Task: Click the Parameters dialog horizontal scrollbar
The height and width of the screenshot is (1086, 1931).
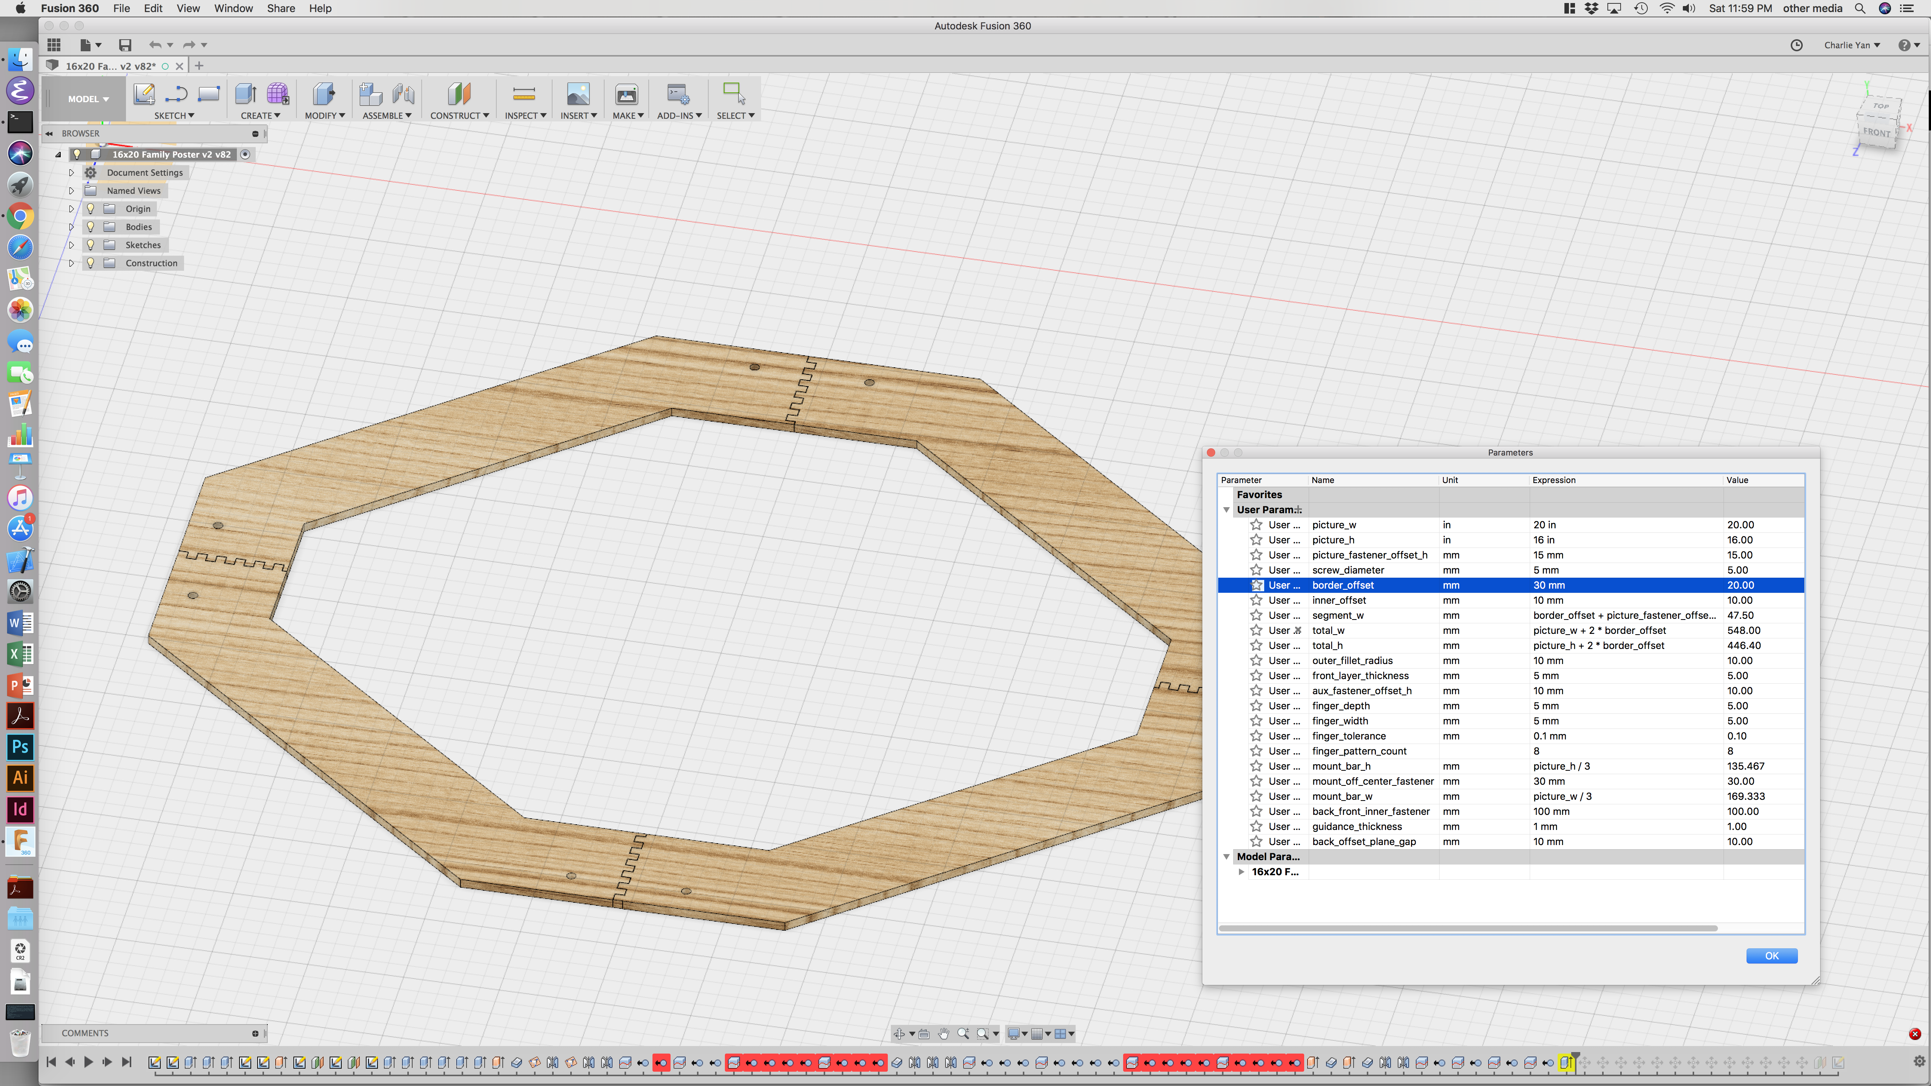Action: 1468,928
